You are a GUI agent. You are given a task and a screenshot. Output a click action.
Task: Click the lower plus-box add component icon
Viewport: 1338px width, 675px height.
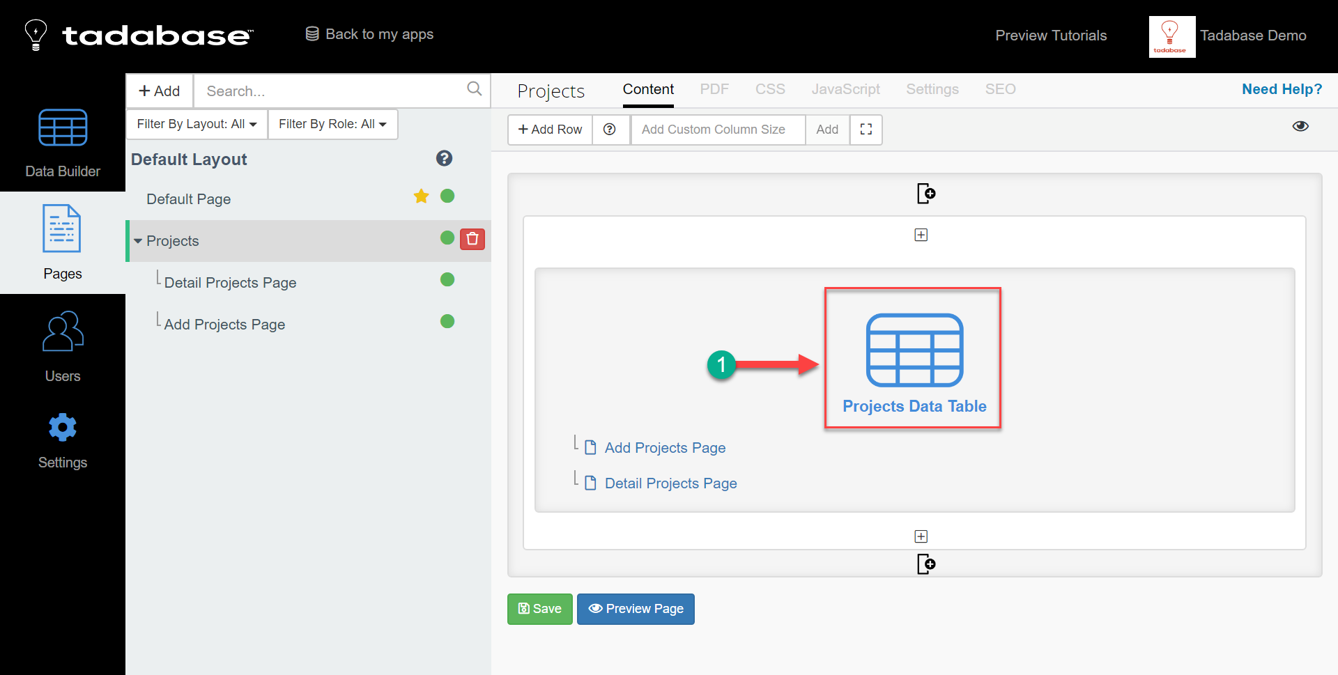(921, 536)
